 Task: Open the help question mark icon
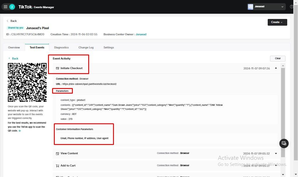[292, 7]
